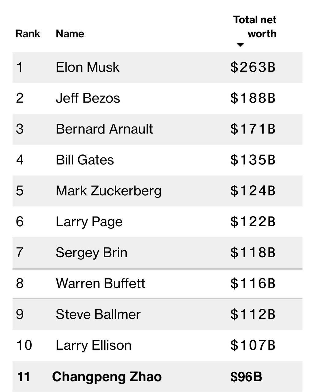Click the Name column header
The image size is (315, 392).
[70, 33]
